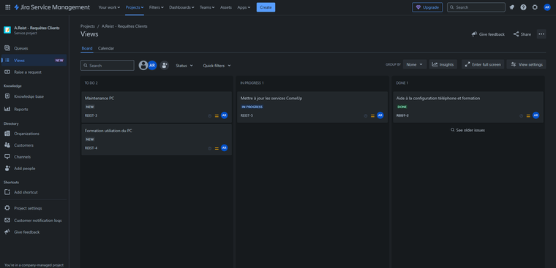Switch to the Calendar tab
This screenshot has width=556, height=268.
(x=106, y=48)
